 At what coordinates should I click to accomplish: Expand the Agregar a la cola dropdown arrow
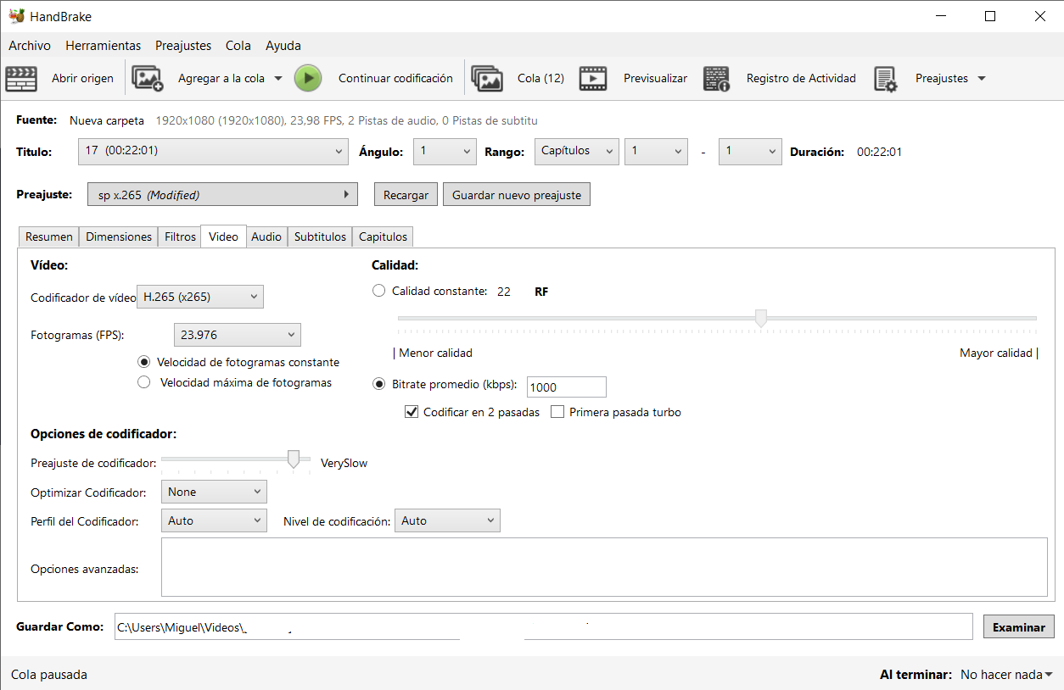pos(277,79)
